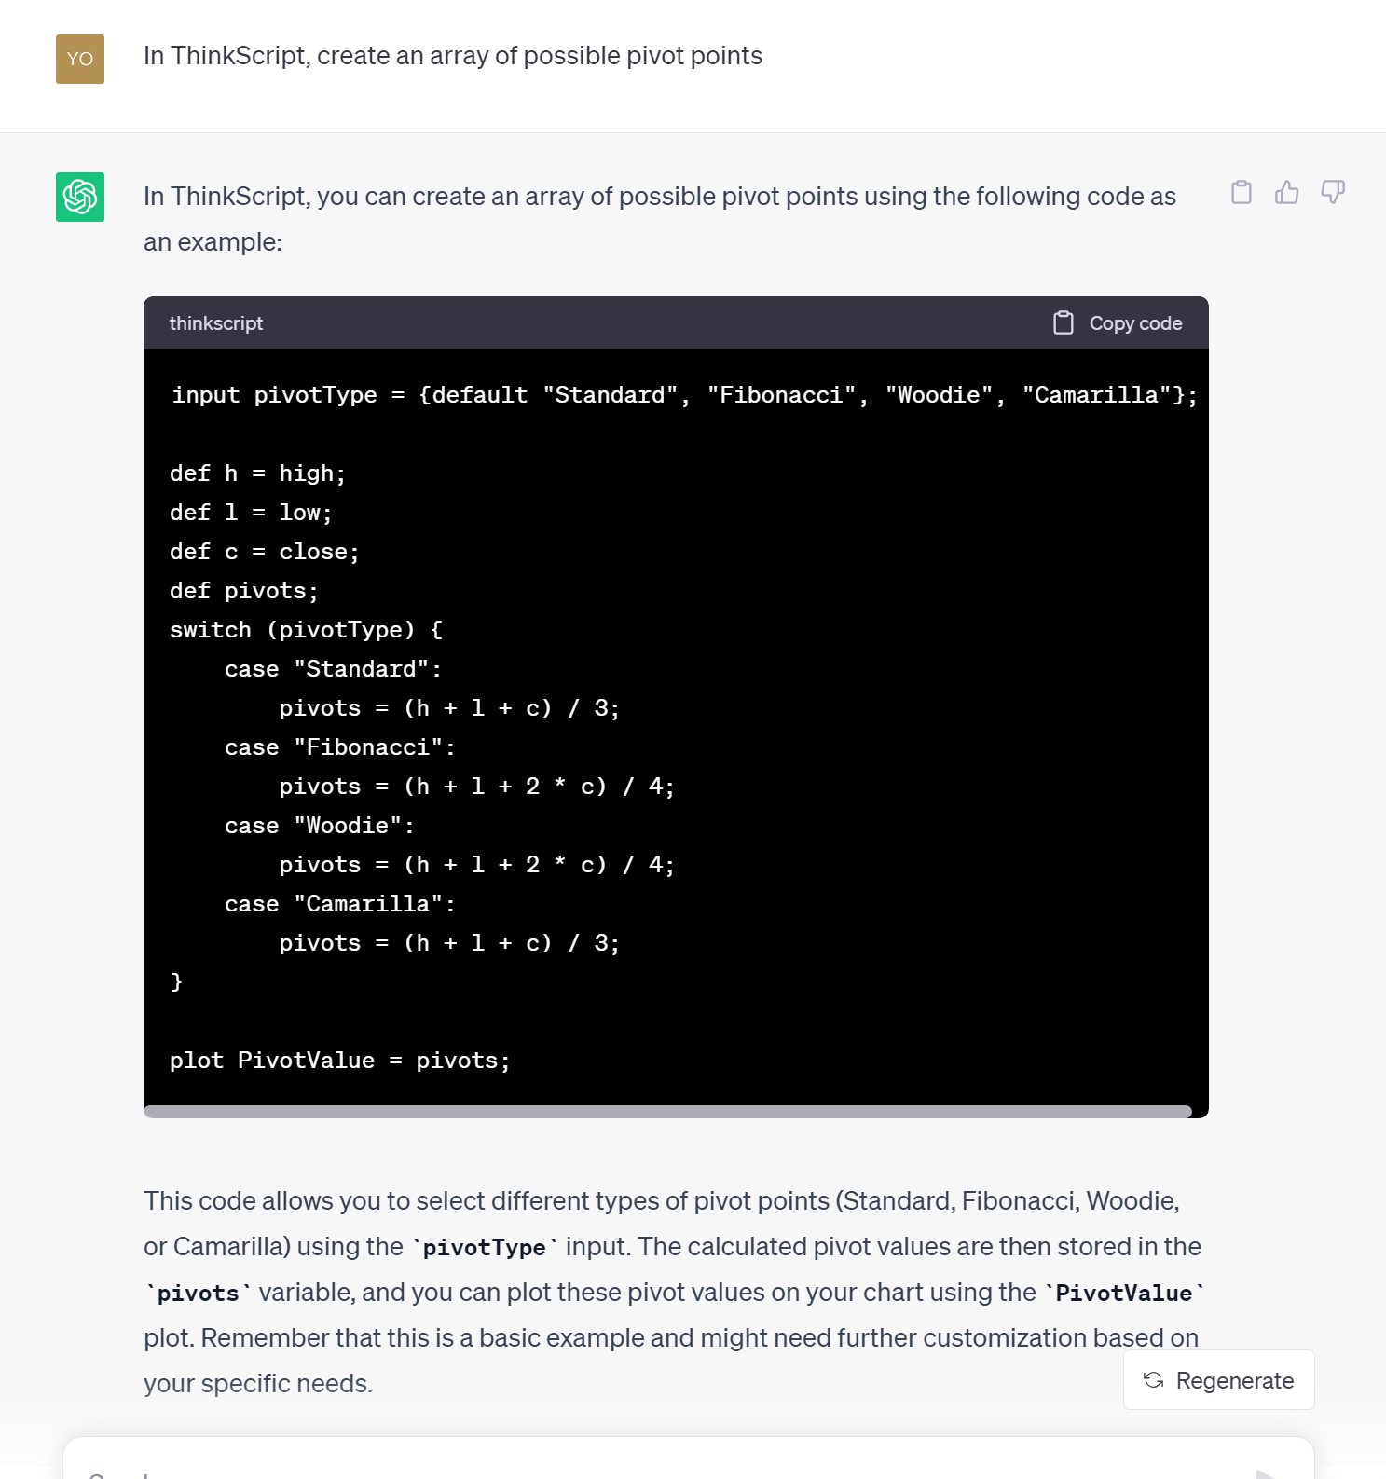This screenshot has width=1386, height=1479.
Task: Regenerate the response
Action: (1219, 1380)
